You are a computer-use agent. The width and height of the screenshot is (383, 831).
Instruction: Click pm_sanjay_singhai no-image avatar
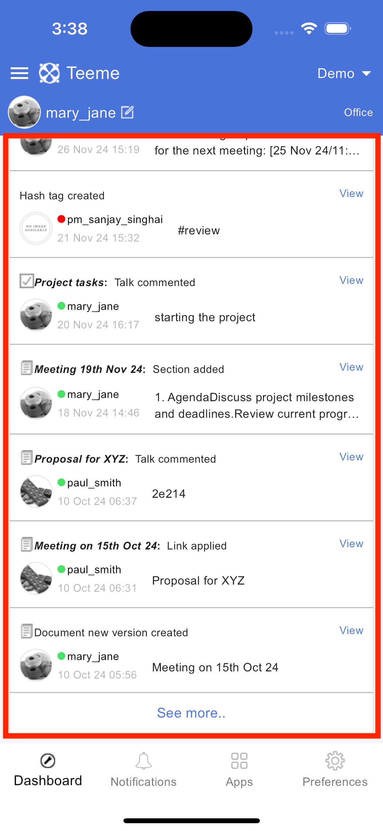[36, 228]
